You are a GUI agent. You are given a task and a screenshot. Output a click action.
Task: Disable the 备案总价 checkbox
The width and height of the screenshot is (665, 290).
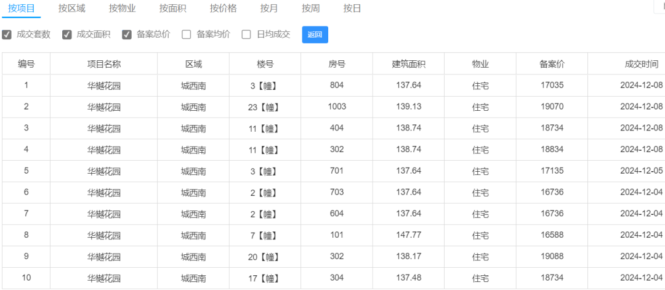click(127, 34)
